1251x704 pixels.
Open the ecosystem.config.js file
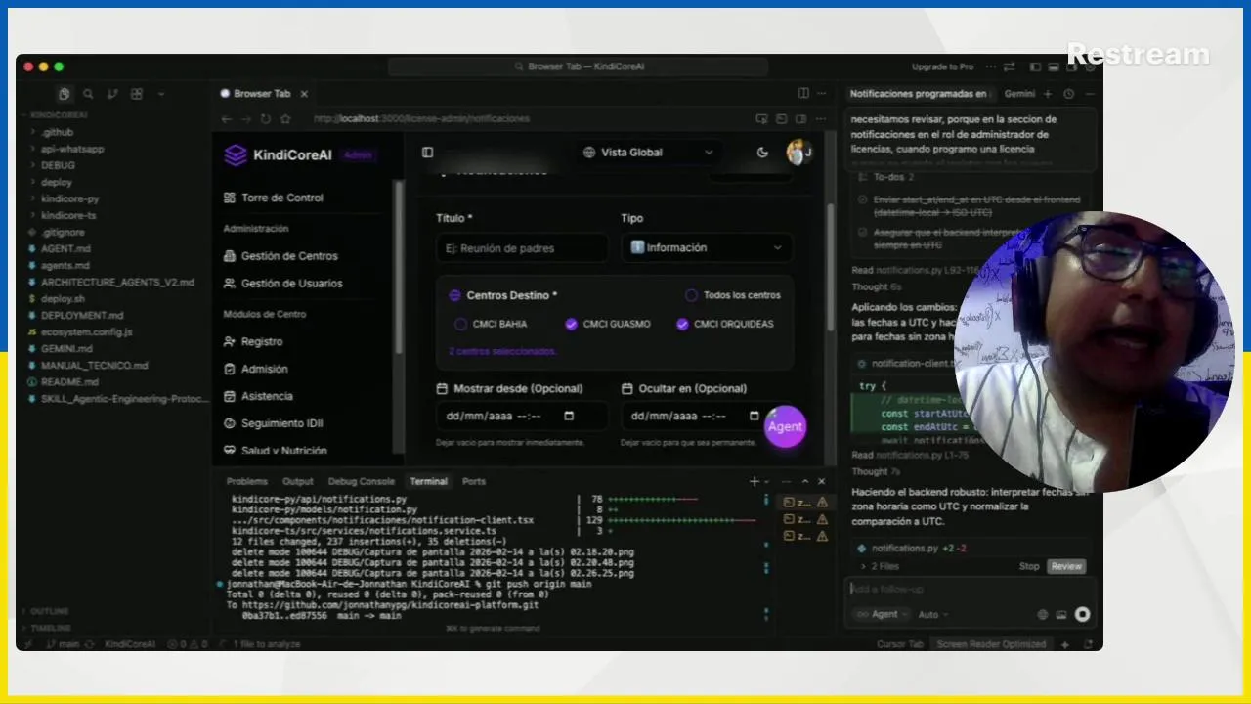pyautogui.click(x=86, y=331)
